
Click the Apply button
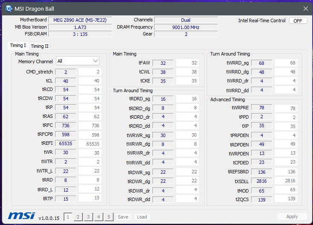[292, 216]
